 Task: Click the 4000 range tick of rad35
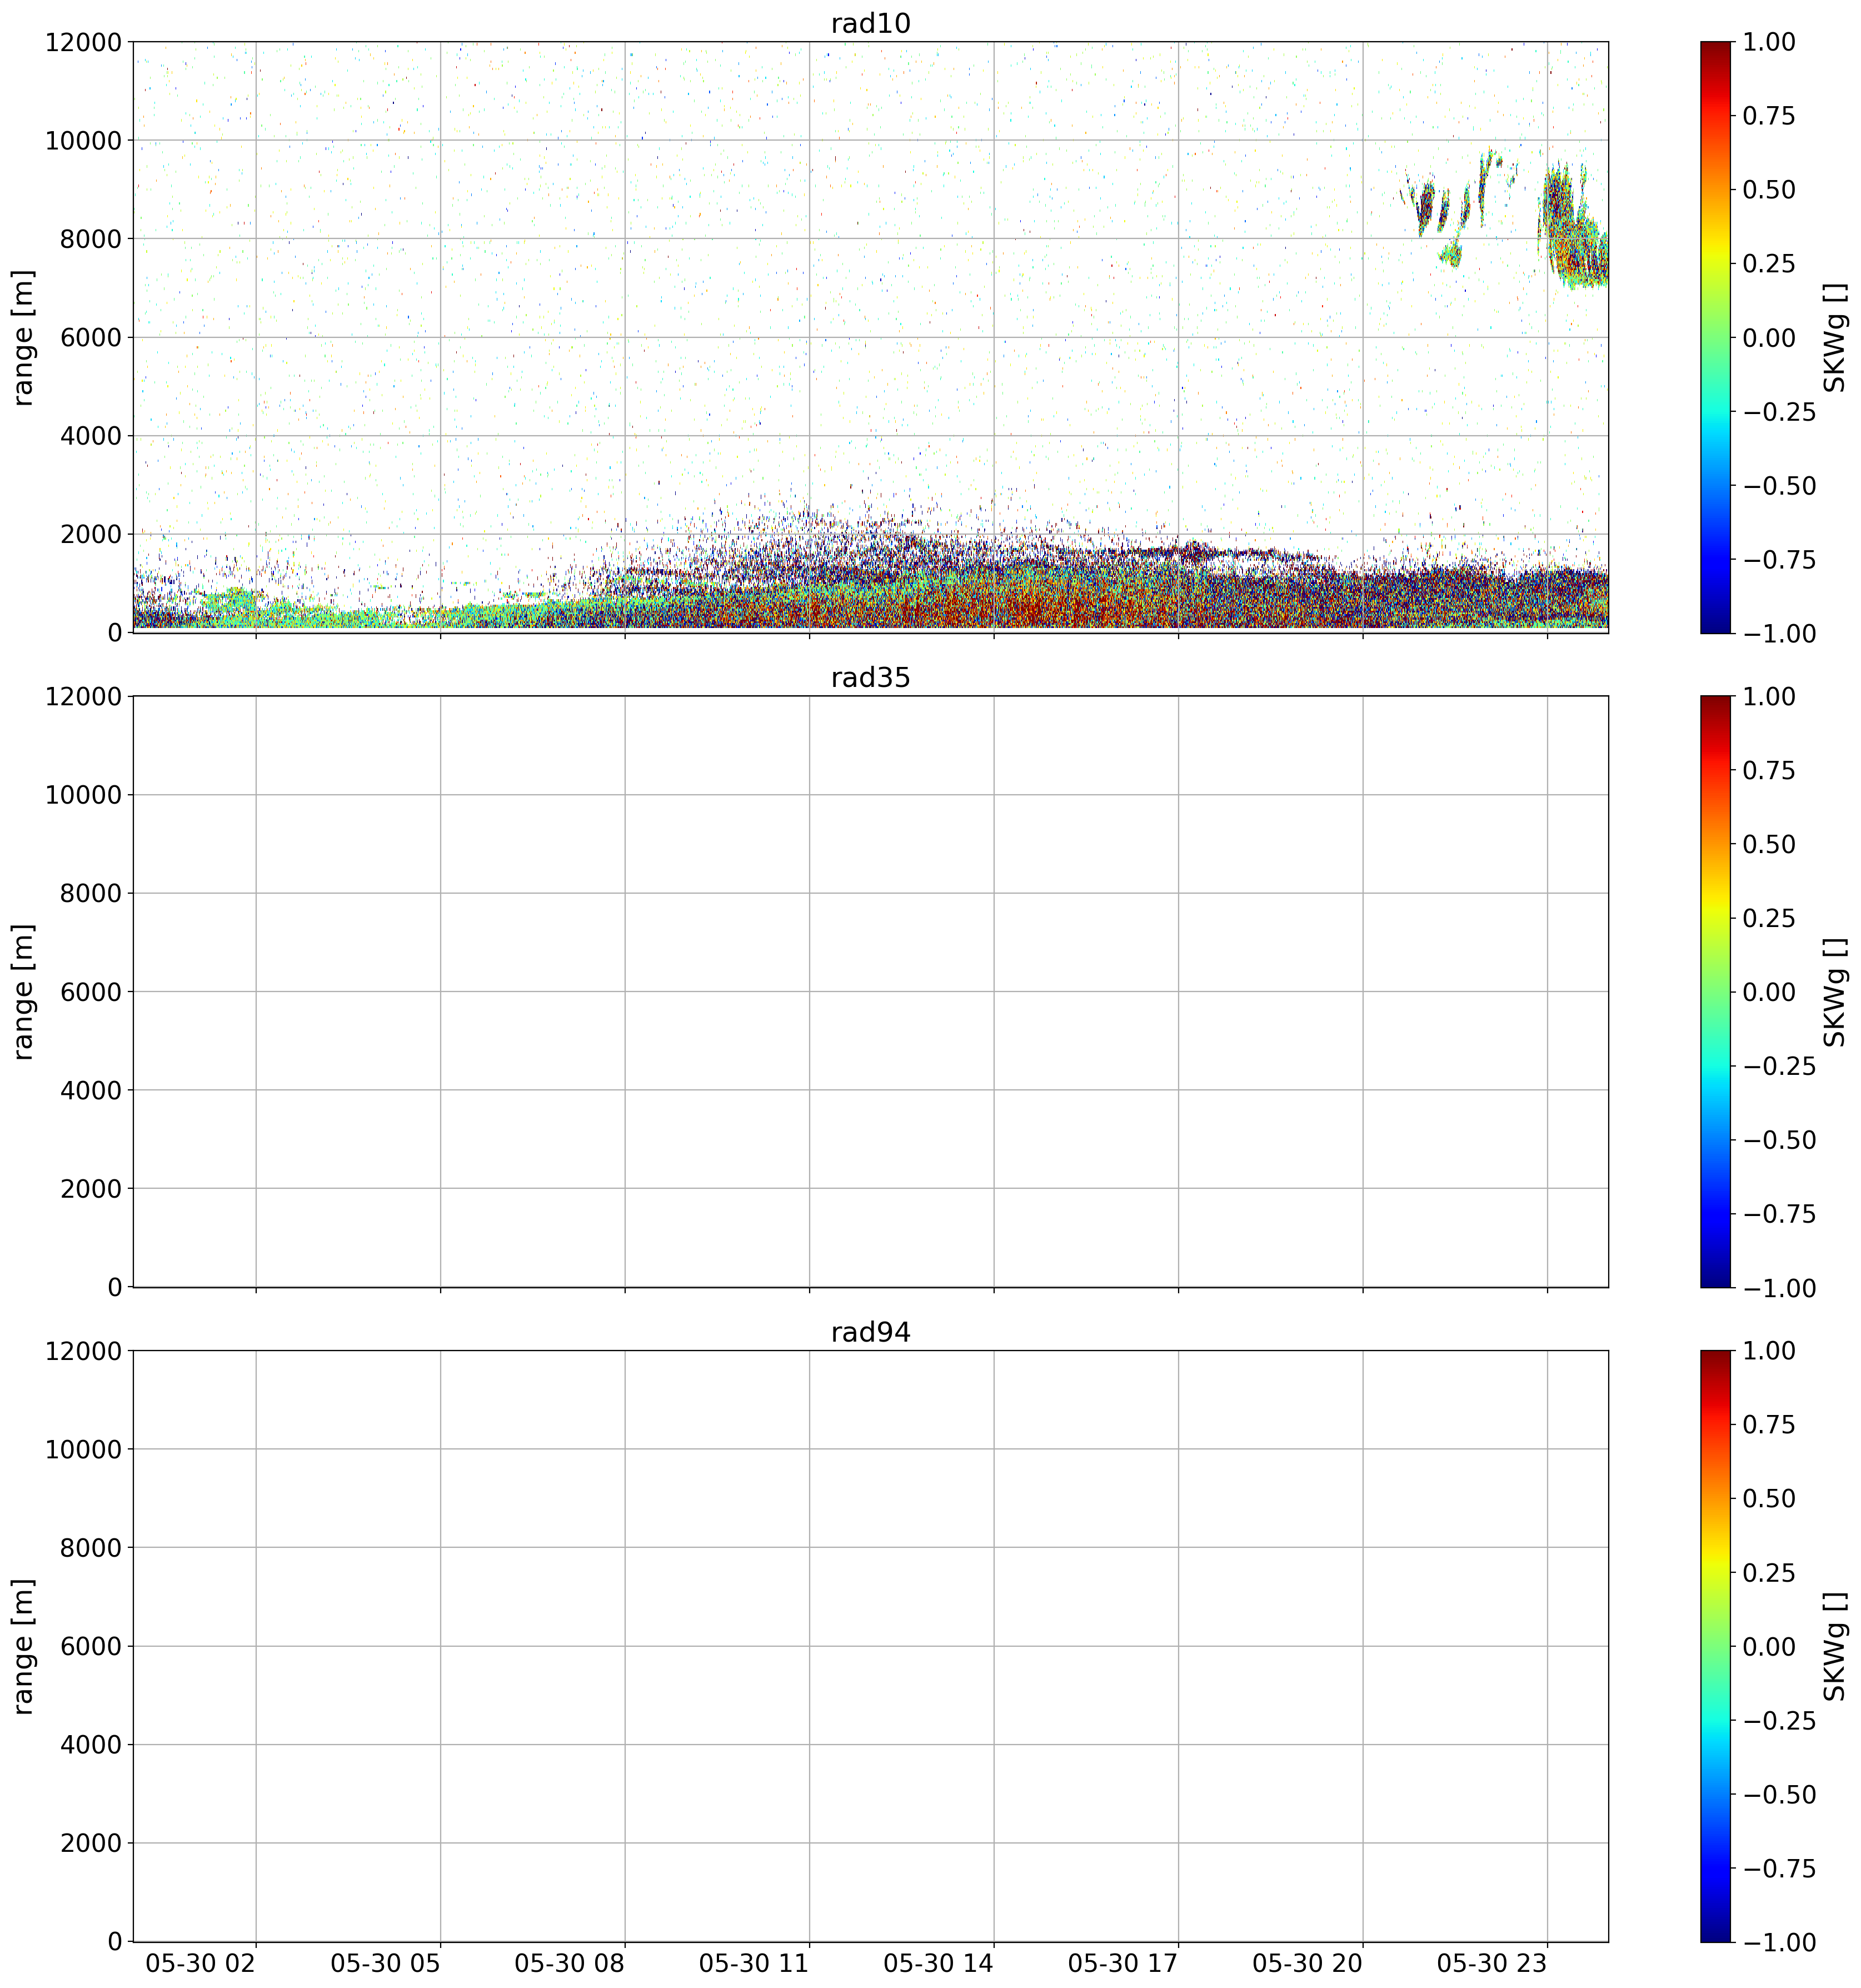(x=91, y=1090)
